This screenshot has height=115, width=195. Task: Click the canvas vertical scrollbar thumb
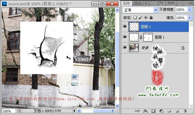pos(117,59)
